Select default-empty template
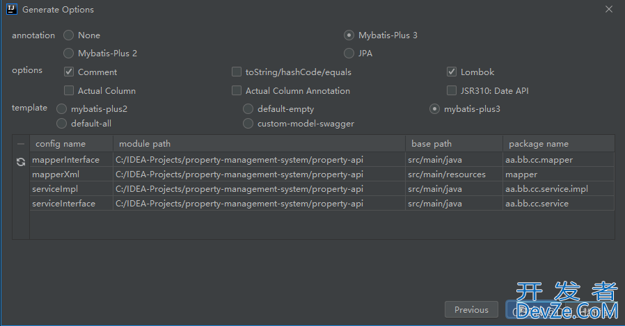625x326 pixels. [x=248, y=108]
